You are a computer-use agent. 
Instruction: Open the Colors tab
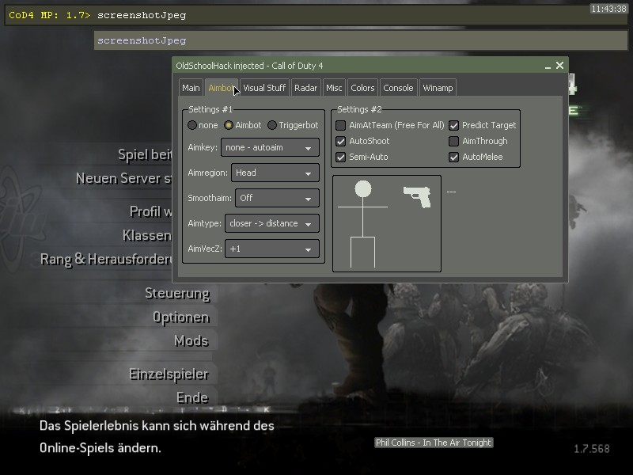(362, 88)
